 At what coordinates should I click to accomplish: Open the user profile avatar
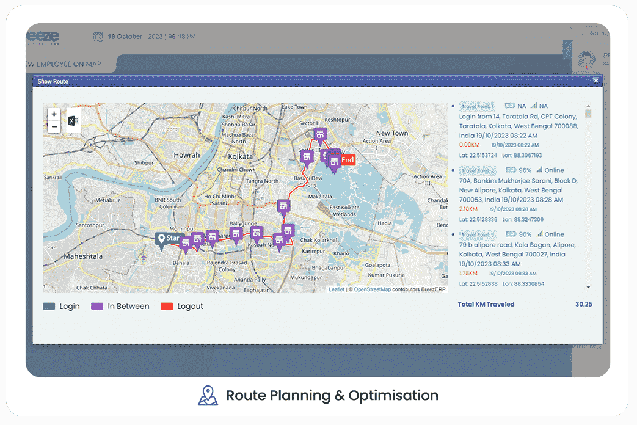pos(587,60)
